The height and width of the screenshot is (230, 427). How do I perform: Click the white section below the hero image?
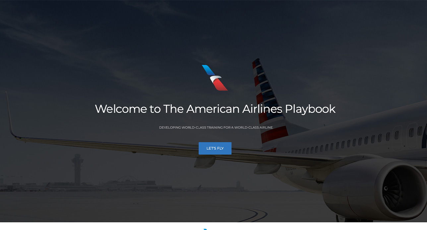[213, 226]
